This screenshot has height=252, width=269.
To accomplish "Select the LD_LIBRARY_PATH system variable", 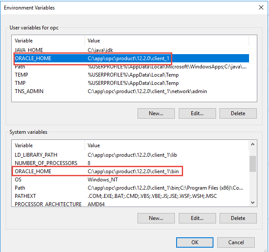I will (36, 155).
